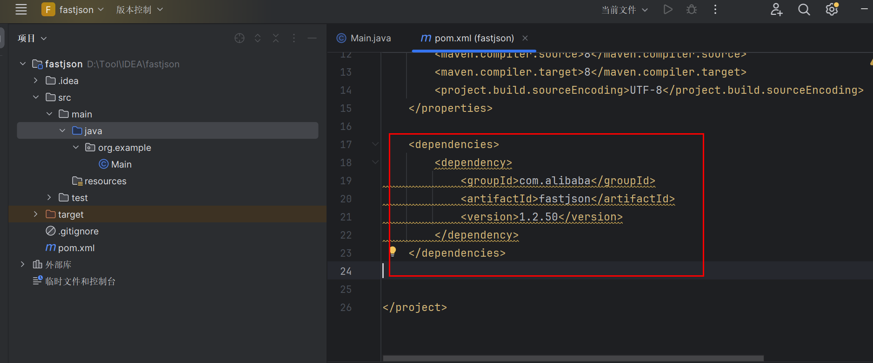Image resolution: width=873 pixels, height=363 pixels.
Task: Click the Expand All icon in project panel
Action: [258, 38]
